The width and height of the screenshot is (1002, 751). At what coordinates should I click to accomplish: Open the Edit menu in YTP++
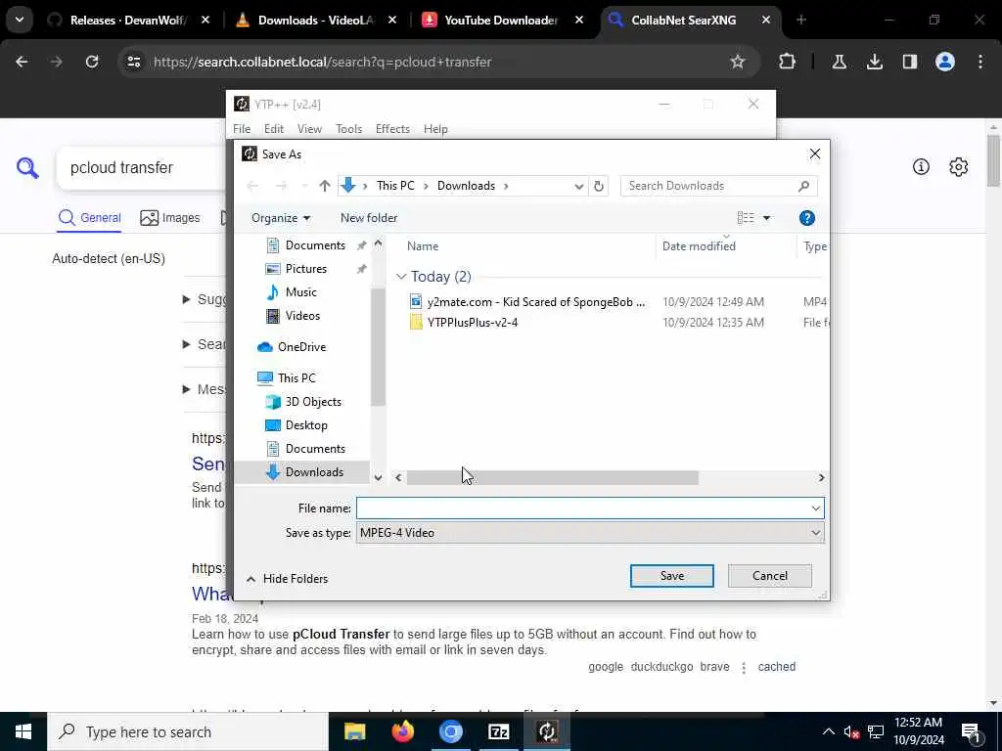point(274,129)
